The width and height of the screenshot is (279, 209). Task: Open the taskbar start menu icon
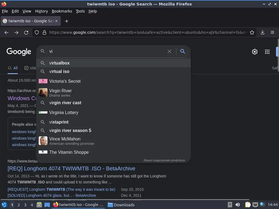pos(4,205)
